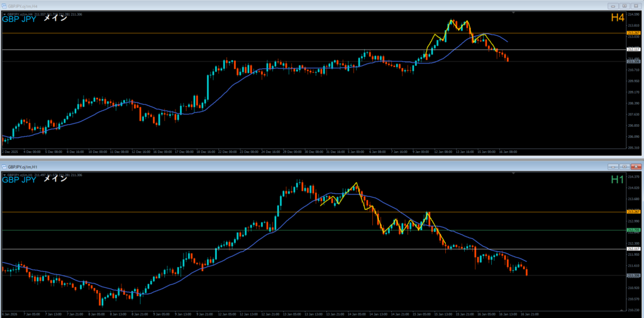The width and height of the screenshot is (644, 318).
Task: Close the H4 chart window
Action: tap(635, 6)
